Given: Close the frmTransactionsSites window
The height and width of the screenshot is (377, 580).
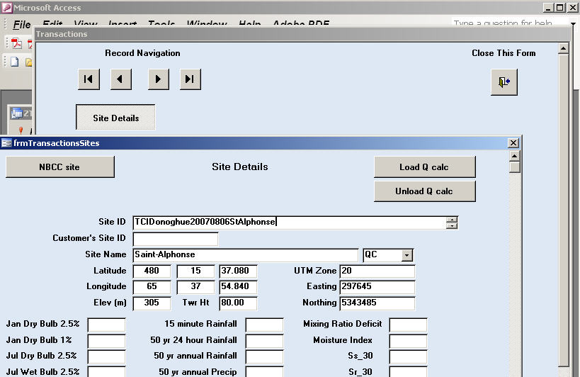Looking at the screenshot, I should pyautogui.click(x=513, y=143).
